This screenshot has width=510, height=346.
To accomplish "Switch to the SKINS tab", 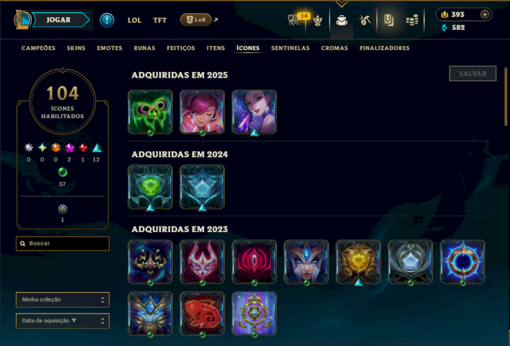I will point(76,48).
